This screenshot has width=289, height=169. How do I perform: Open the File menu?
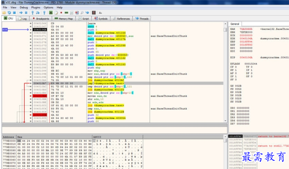pos(5,7)
